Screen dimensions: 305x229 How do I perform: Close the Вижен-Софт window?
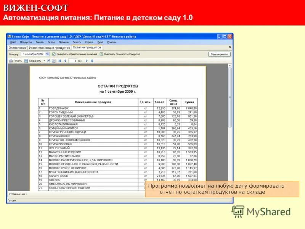click(x=230, y=36)
